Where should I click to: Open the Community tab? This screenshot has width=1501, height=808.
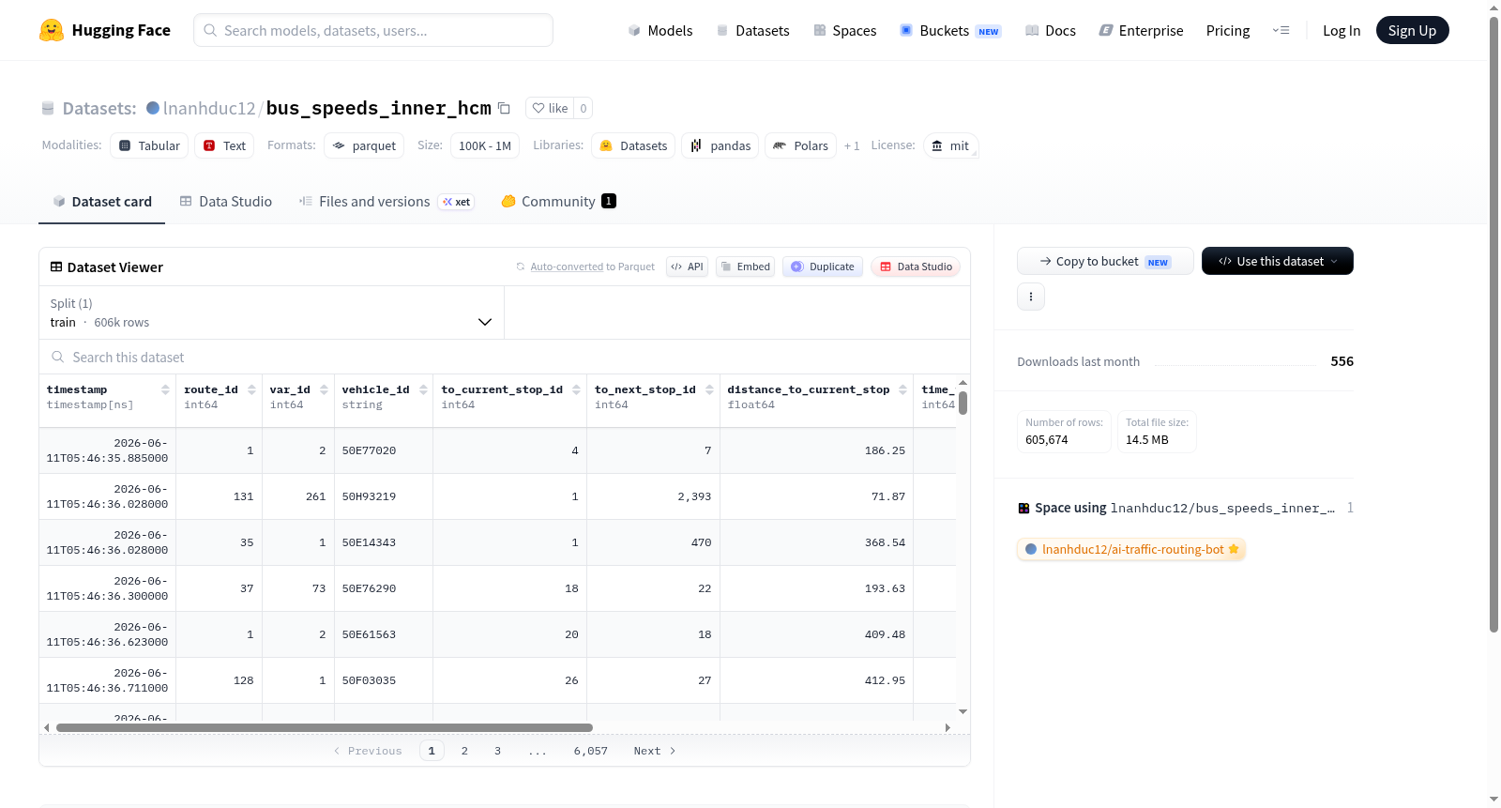click(x=558, y=202)
